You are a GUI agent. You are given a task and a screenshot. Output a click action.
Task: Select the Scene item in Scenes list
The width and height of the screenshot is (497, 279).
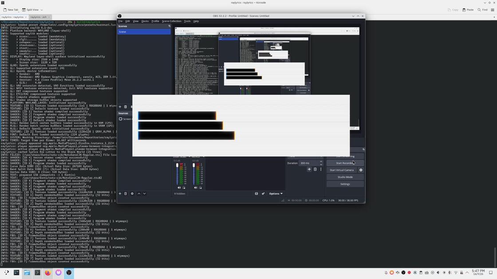[144, 31]
